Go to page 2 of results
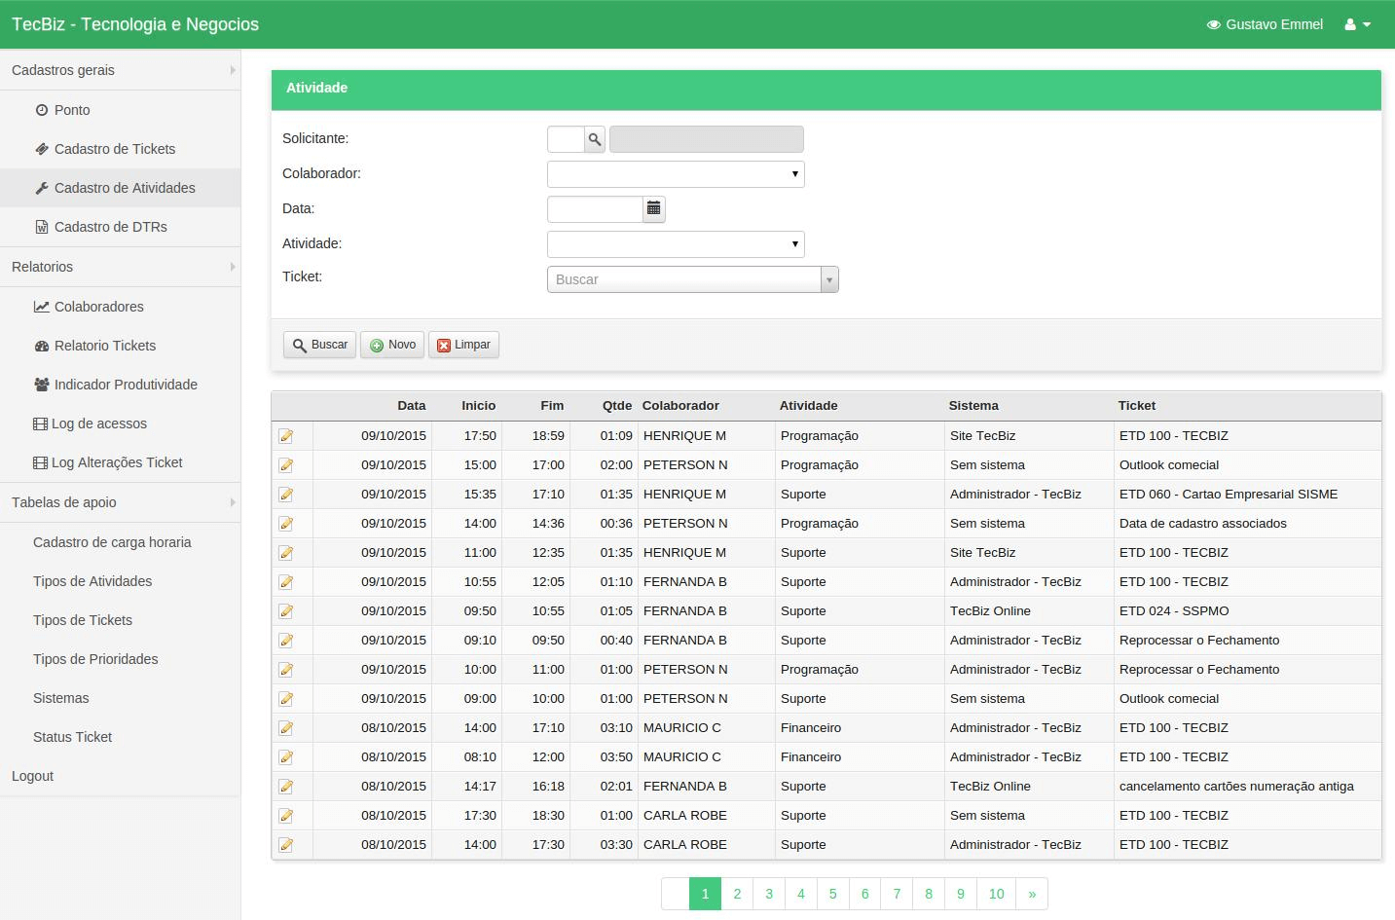The height and width of the screenshot is (920, 1395). point(737,894)
